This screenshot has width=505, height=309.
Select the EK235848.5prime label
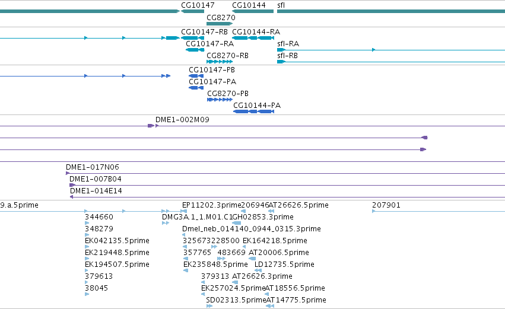point(215,265)
